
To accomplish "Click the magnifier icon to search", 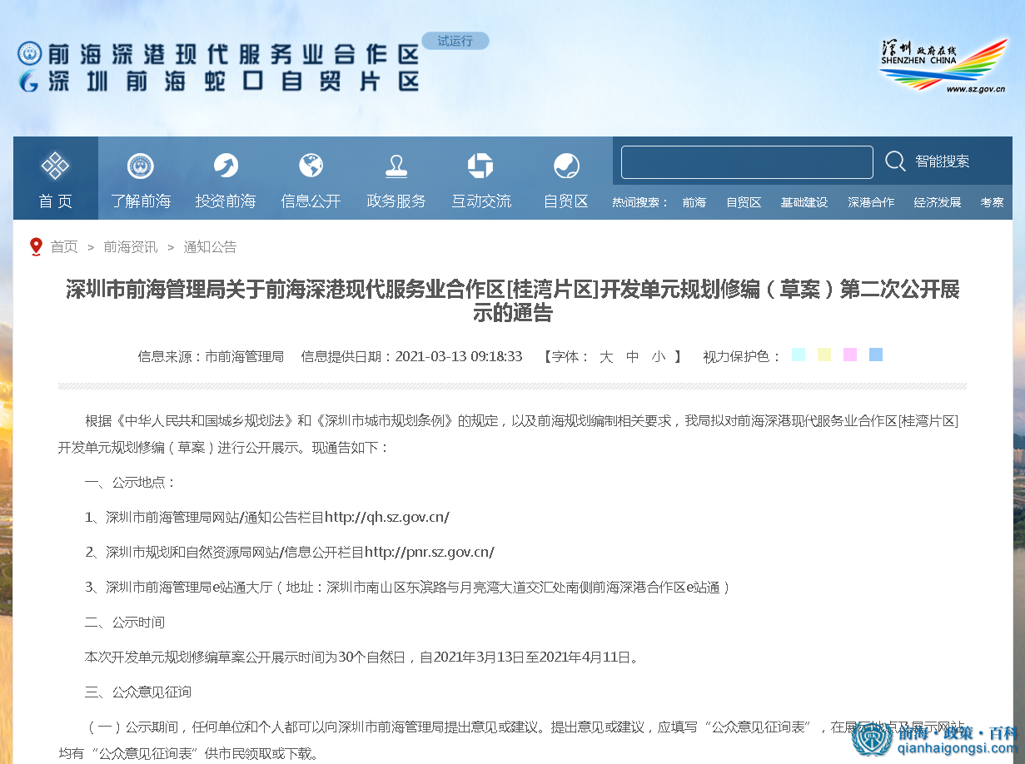I will tap(894, 161).
